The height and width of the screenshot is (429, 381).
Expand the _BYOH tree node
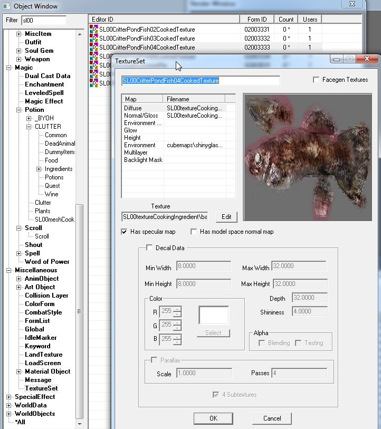click(28, 119)
